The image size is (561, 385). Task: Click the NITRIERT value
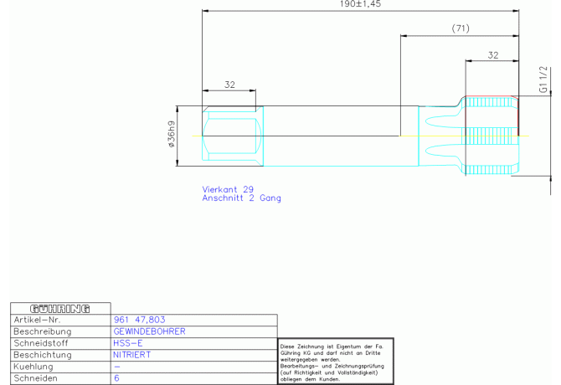point(132,355)
